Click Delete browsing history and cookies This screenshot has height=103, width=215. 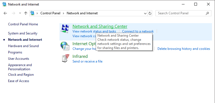click(x=184, y=49)
